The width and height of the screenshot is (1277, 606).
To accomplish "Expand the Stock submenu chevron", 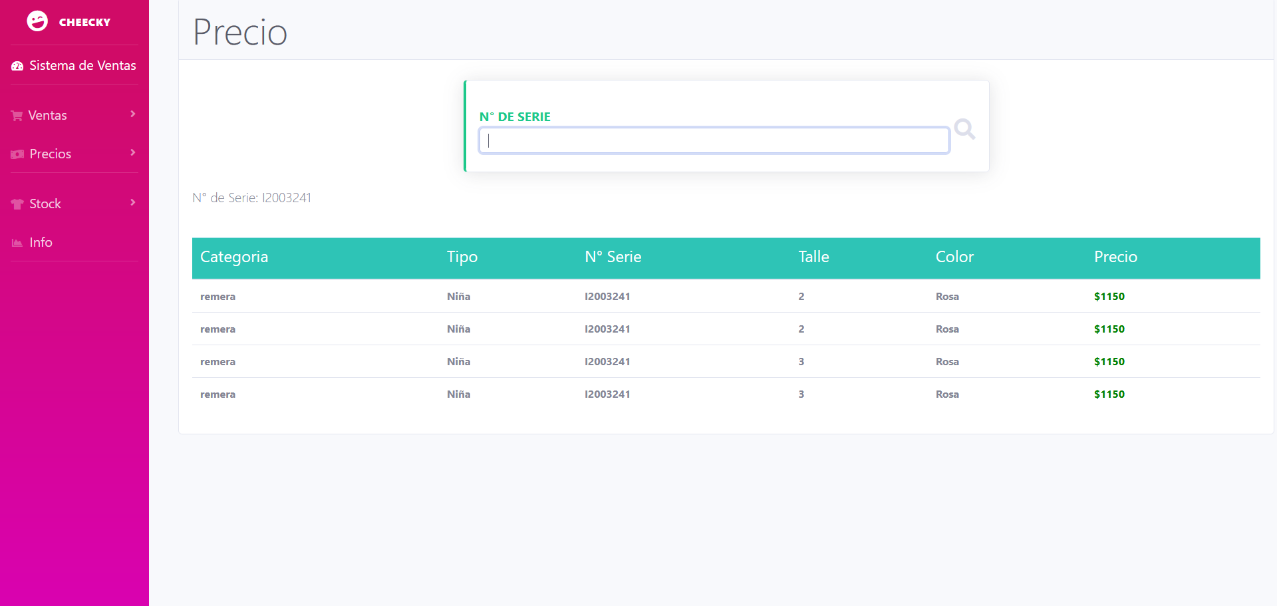I will coord(132,202).
